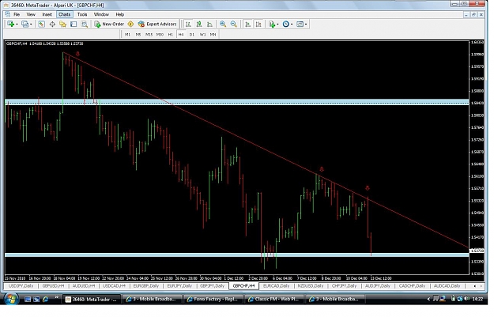The image size is (494, 317).
Task: Open the Navigator panel icon
Action: (62, 25)
